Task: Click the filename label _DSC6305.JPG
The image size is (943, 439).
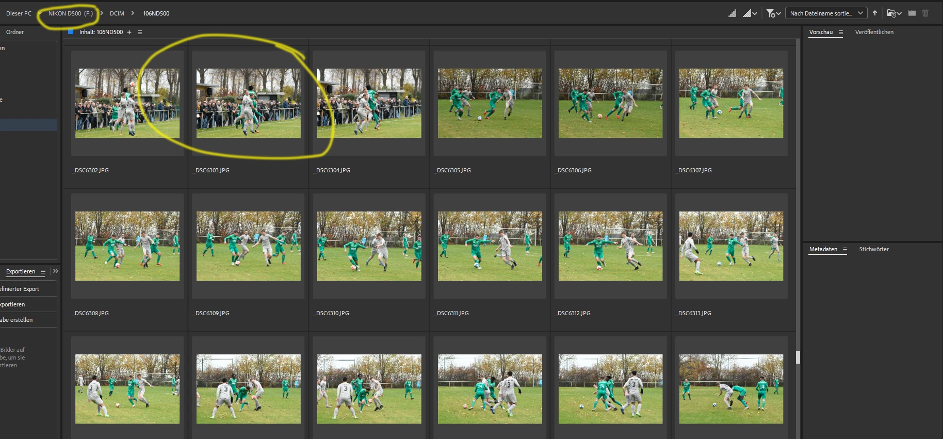Action: pos(452,170)
